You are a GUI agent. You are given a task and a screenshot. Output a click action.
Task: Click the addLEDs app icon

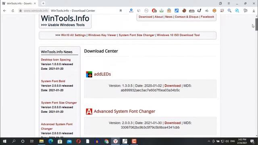(89, 74)
